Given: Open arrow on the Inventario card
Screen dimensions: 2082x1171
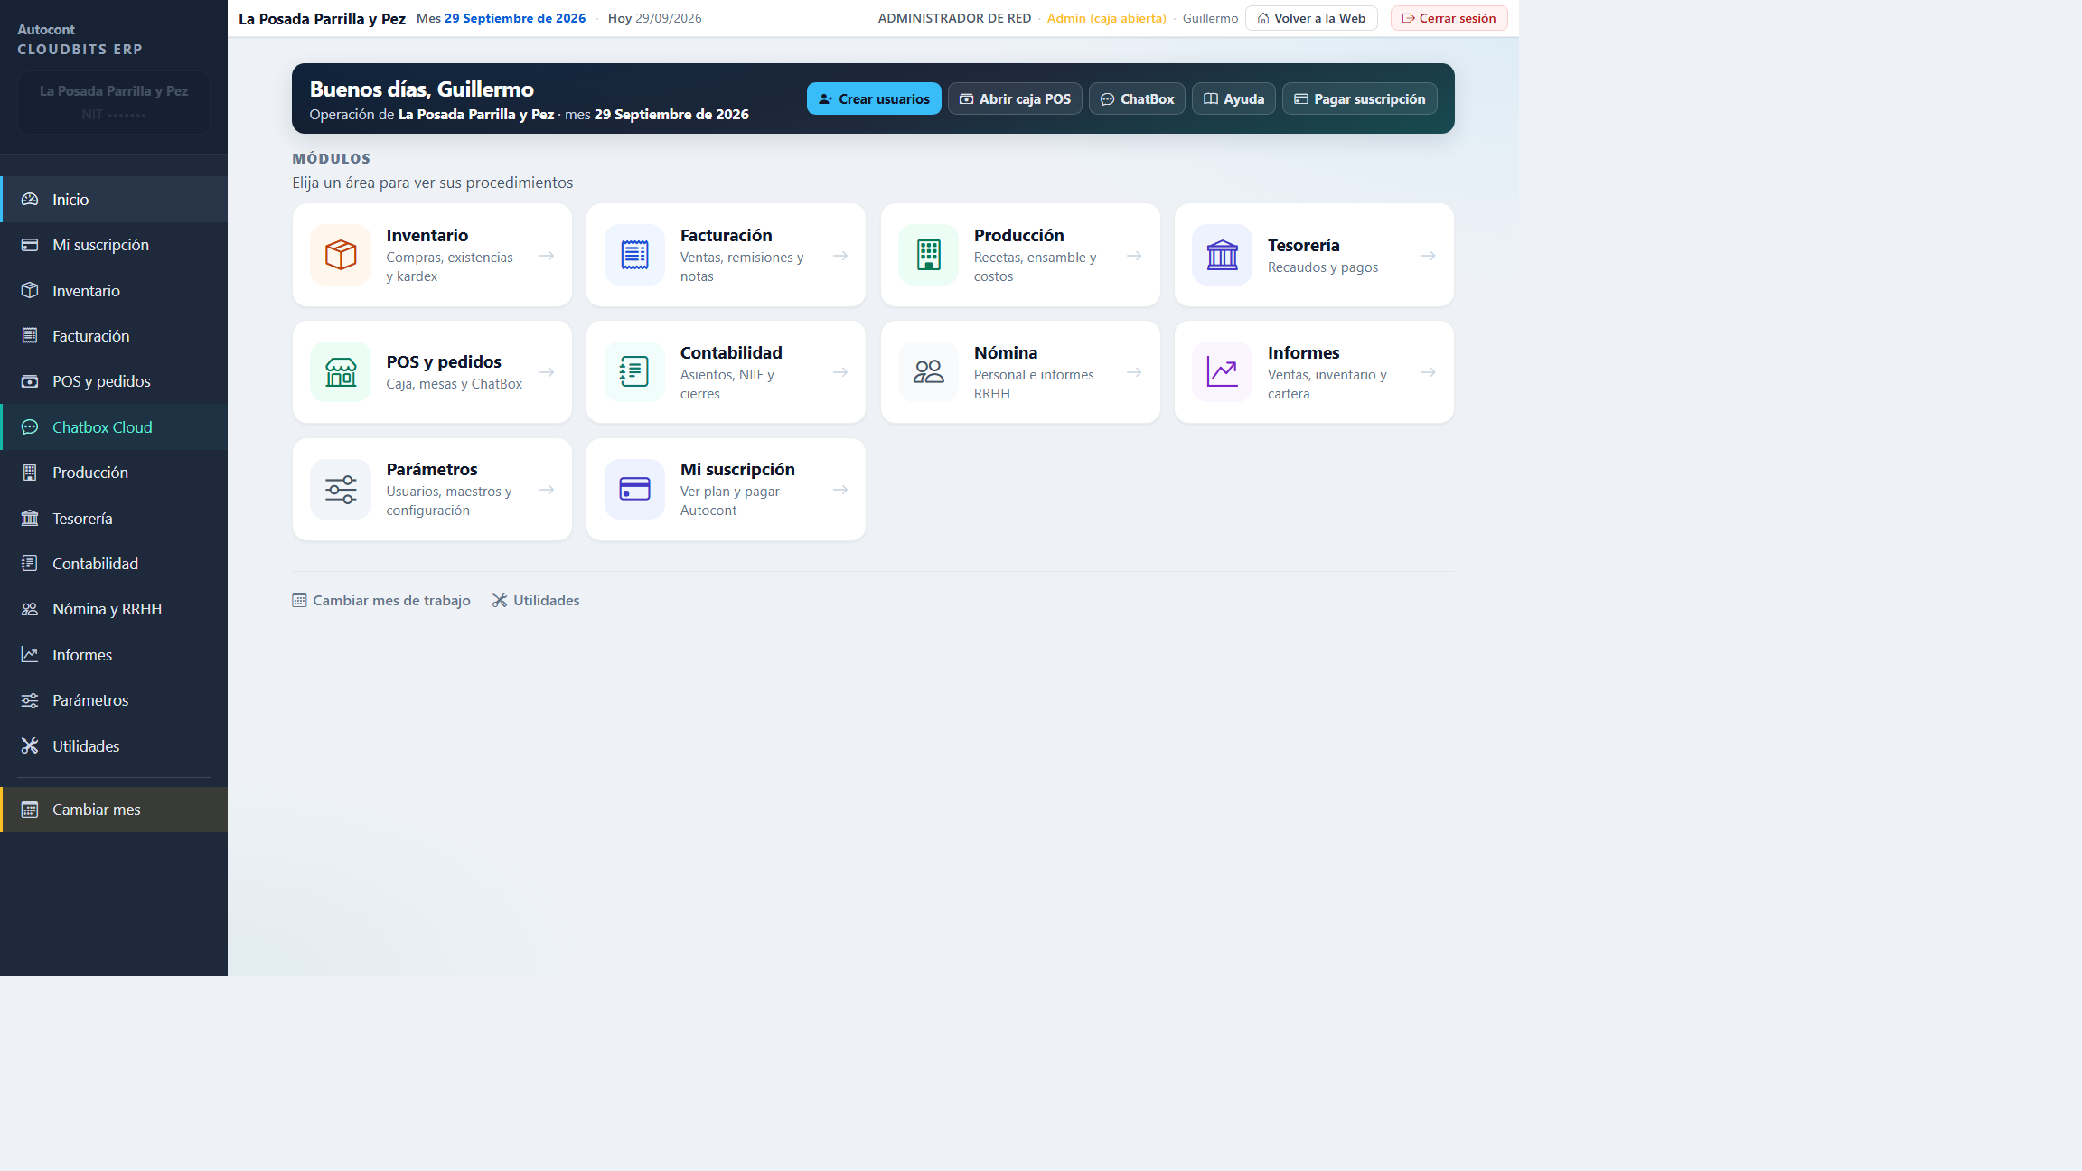Looking at the screenshot, I should [547, 256].
